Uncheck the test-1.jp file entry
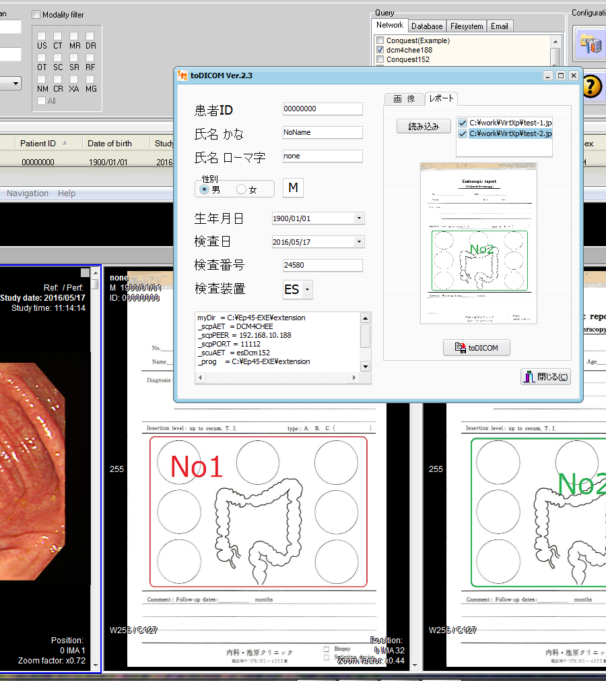606x681 pixels. [463, 123]
